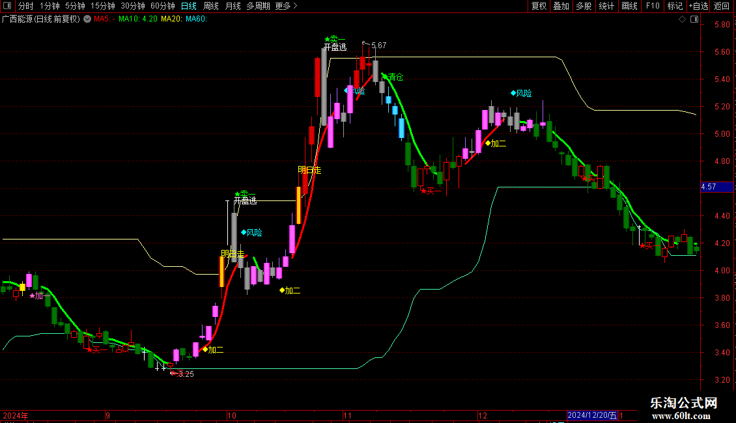Click the 3.25 low price label
Viewport: 736px width, 423px height.
click(186, 374)
